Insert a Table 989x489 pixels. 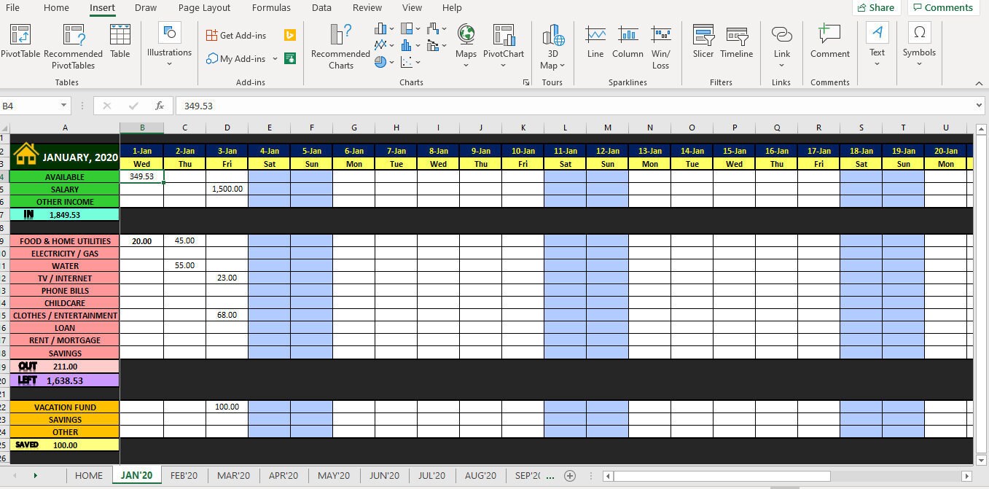tap(120, 42)
